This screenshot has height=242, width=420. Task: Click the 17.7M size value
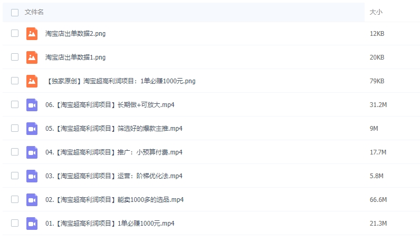pyautogui.click(x=378, y=152)
